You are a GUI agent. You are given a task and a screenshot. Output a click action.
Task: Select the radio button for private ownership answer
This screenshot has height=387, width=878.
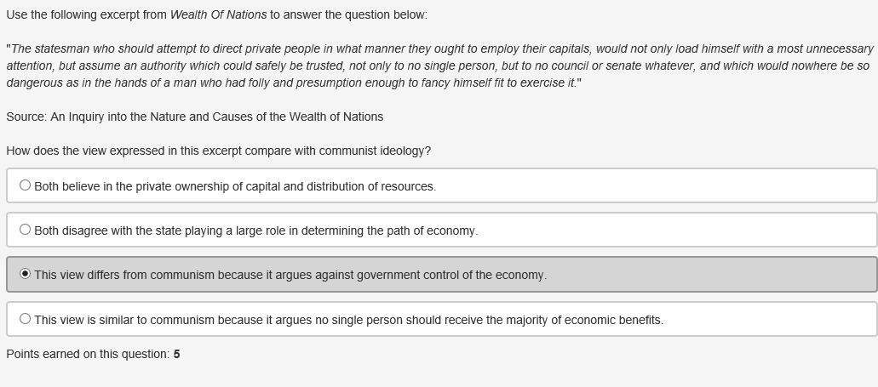tap(25, 185)
